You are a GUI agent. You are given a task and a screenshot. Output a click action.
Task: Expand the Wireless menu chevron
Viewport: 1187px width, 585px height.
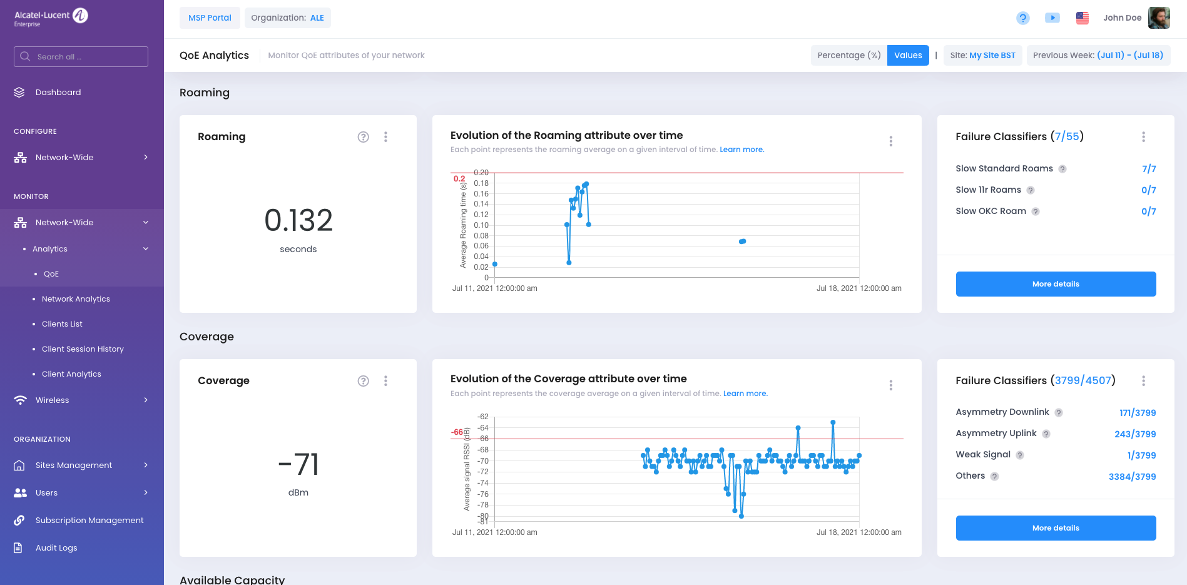click(x=146, y=400)
